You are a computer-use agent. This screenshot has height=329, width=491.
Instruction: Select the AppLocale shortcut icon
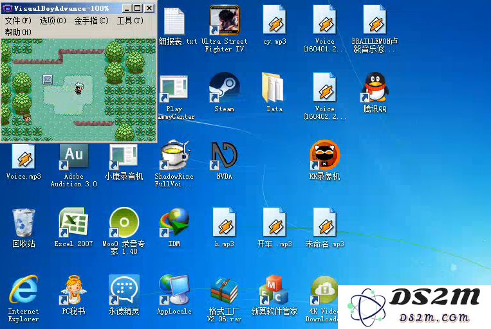(x=174, y=290)
